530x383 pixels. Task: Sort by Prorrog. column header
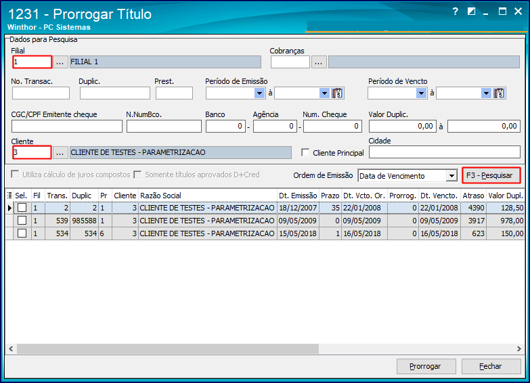coord(403,196)
